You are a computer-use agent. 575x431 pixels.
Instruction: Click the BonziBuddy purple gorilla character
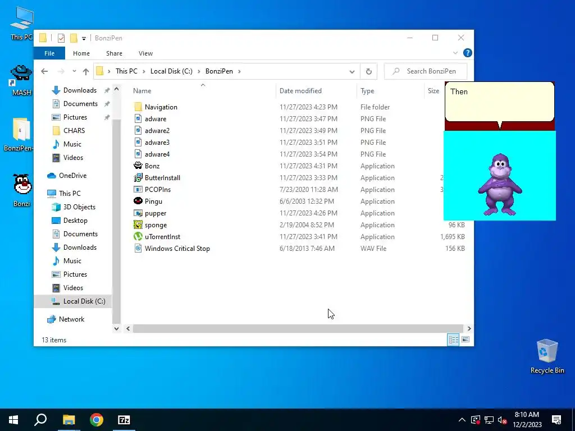point(500,184)
